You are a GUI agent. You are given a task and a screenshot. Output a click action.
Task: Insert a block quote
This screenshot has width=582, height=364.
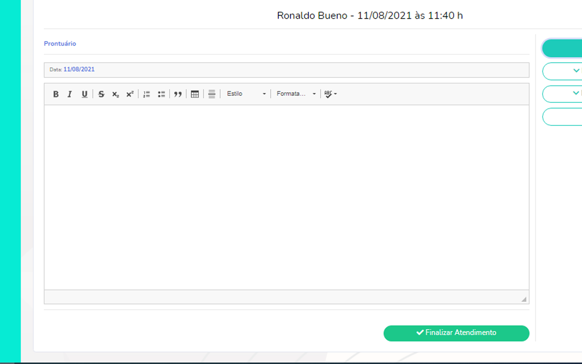pyautogui.click(x=178, y=94)
